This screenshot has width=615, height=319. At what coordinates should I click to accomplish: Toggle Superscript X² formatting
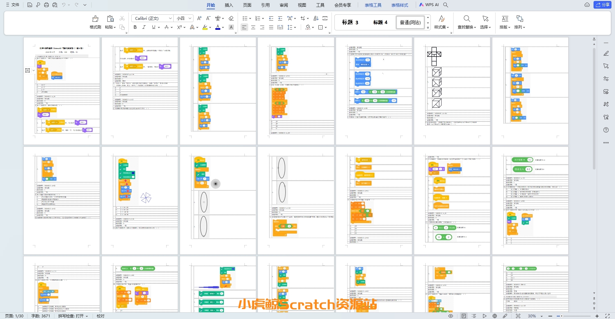180,27
